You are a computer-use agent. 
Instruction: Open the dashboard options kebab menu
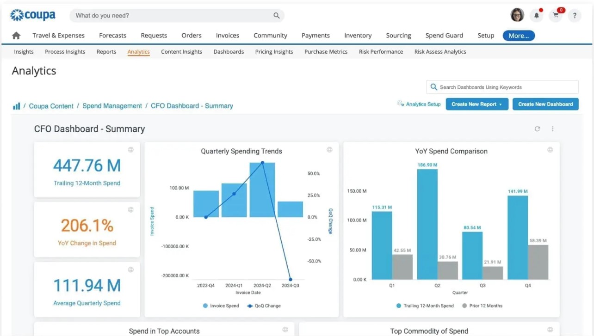click(552, 129)
